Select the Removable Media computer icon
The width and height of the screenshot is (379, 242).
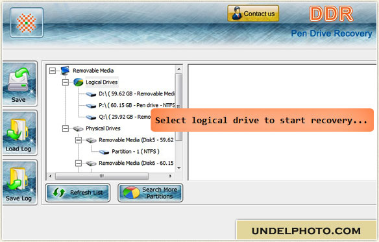65,70
